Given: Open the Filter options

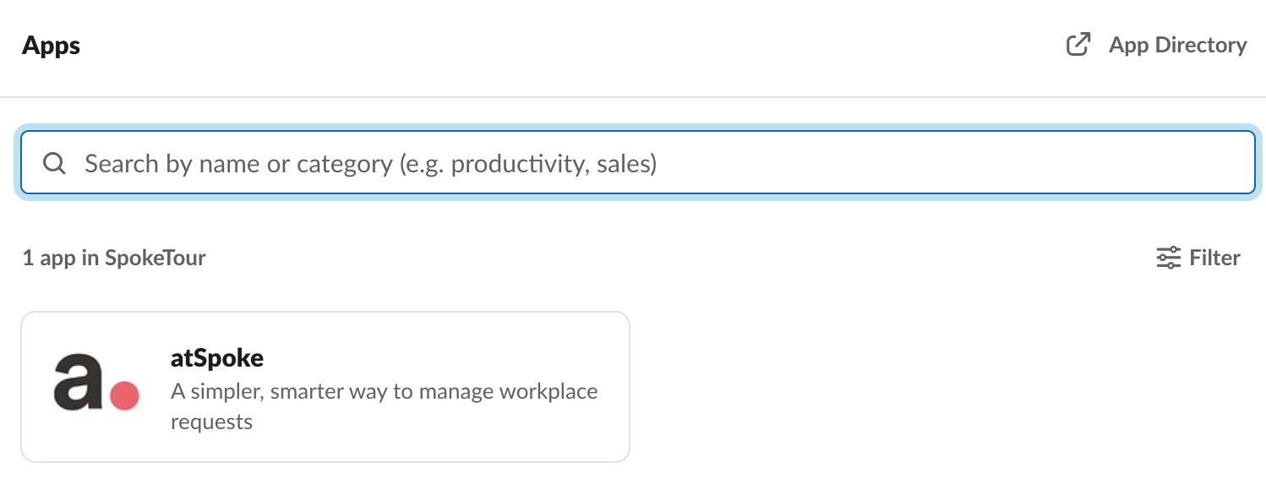Looking at the screenshot, I should coord(1198,258).
